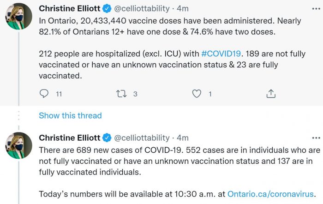Visit @celliottability handle in the second tweet
Viewport: 323px width, 204px height.
[x=142, y=138]
